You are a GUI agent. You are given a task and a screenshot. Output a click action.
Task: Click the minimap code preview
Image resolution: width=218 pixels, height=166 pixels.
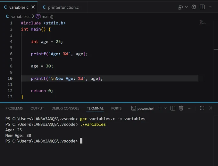tap(202, 22)
